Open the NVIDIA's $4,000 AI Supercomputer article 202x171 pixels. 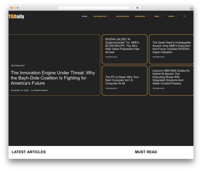pos(122,46)
